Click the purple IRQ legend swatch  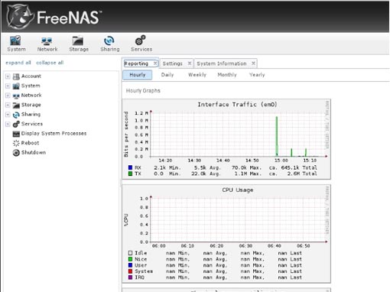(130, 277)
